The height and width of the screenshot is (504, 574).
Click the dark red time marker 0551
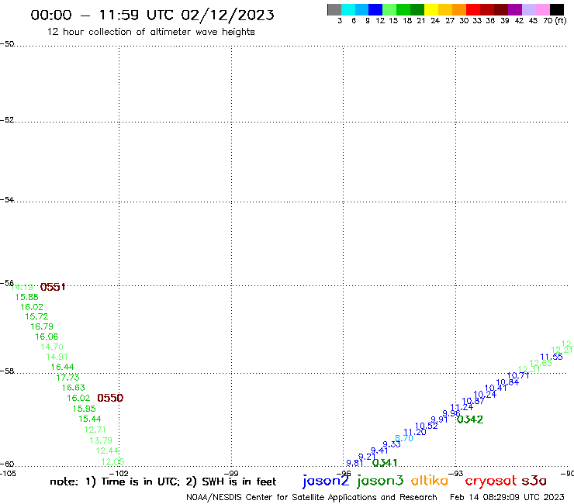coord(53,287)
